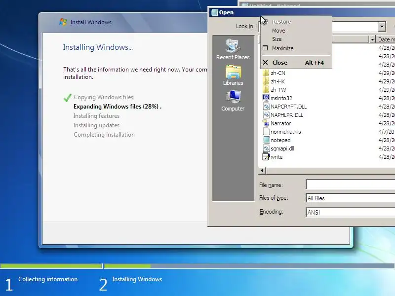Select the normidna.nls file icon
This screenshot has height=296, width=395.
pos(266,131)
